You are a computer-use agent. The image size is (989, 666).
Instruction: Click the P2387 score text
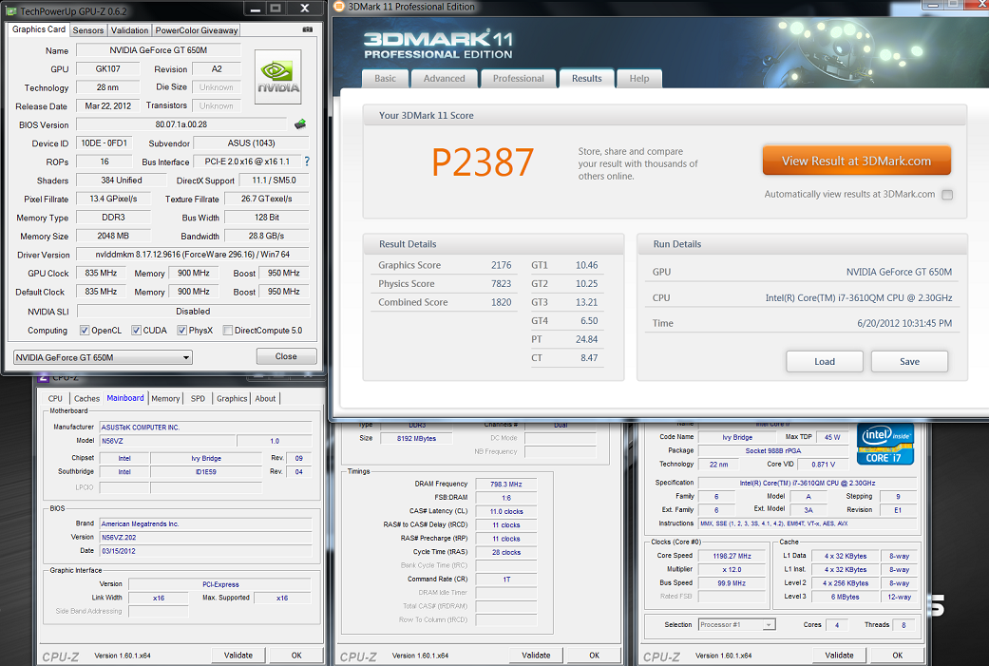(484, 162)
